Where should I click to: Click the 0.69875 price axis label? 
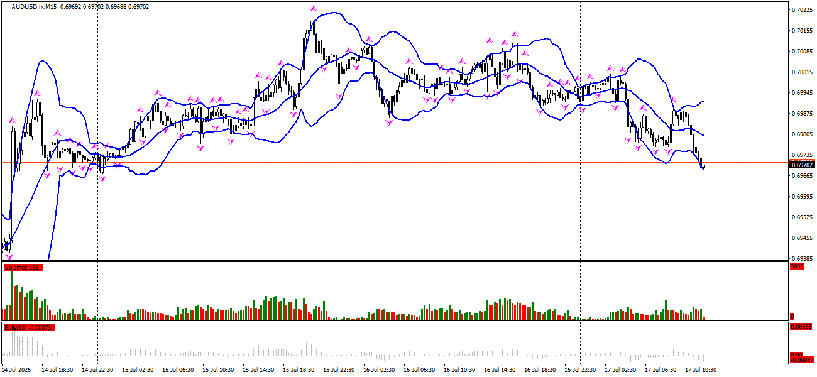[803, 113]
